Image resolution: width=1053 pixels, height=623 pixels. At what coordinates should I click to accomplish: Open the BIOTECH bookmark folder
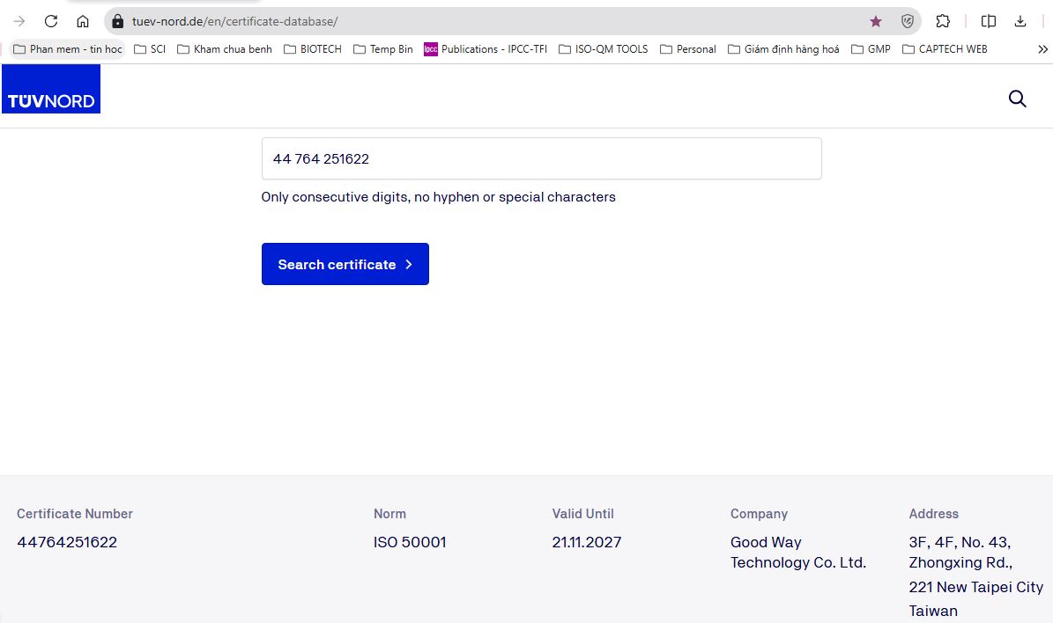pyautogui.click(x=313, y=49)
